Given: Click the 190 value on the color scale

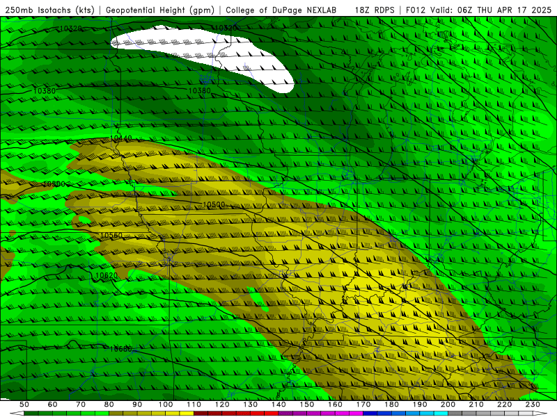Looking at the screenshot, I should (420, 404).
